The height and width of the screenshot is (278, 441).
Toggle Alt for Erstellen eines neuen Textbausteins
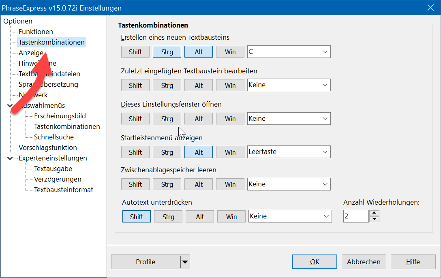pos(199,52)
